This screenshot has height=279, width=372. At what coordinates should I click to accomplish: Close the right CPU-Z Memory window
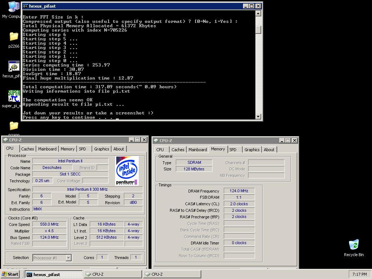(294, 141)
